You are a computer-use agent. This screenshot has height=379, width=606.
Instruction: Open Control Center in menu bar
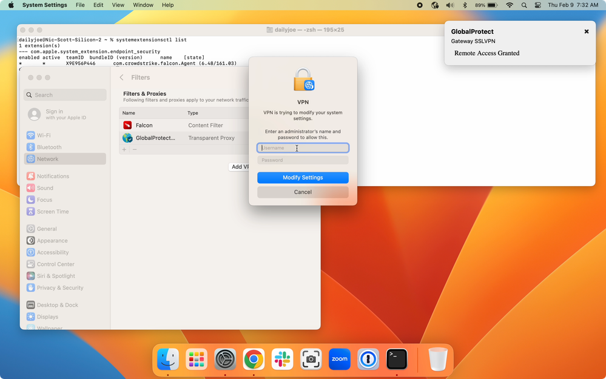538,5
